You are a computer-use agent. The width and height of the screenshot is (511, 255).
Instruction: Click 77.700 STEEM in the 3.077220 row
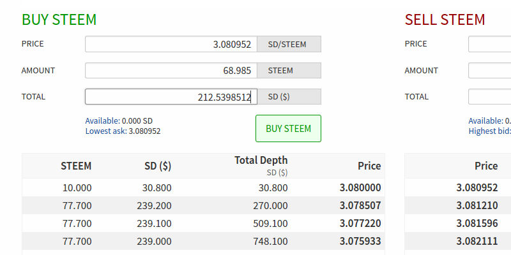[77, 224]
